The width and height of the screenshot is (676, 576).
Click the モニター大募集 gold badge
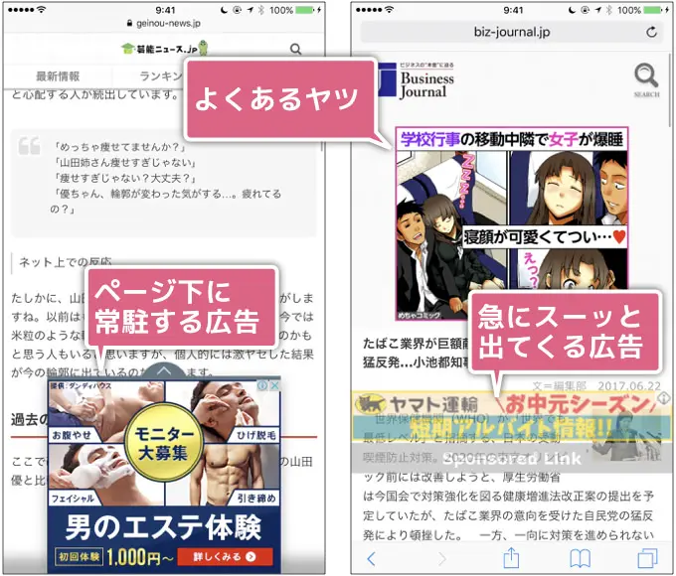(x=163, y=443)
